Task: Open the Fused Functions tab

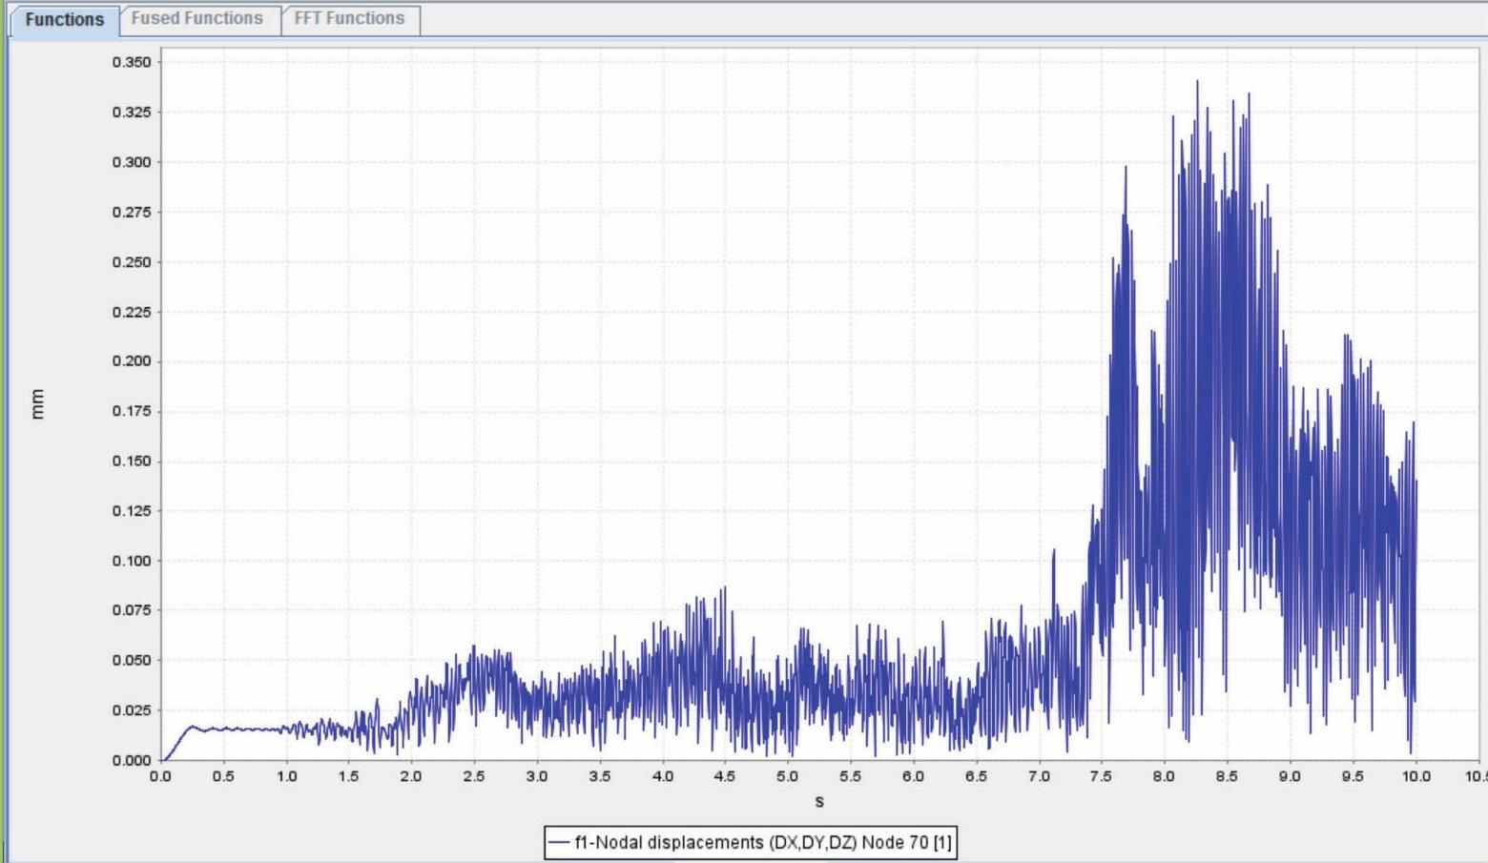Action: 196,18
